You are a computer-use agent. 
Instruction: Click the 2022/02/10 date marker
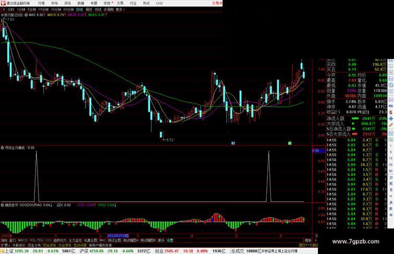pos(118,236)
